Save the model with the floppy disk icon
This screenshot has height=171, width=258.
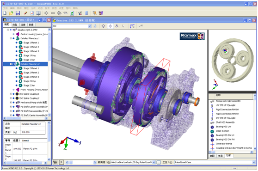point(18,13)
